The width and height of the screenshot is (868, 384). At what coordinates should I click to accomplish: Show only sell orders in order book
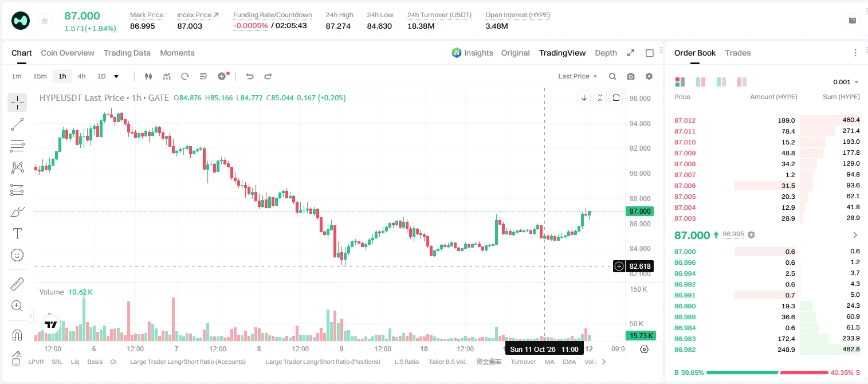(742, 82)
